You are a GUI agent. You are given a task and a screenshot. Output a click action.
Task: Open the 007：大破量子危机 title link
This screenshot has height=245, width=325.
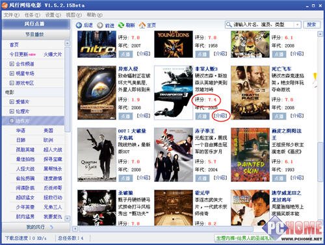point(132,135)
